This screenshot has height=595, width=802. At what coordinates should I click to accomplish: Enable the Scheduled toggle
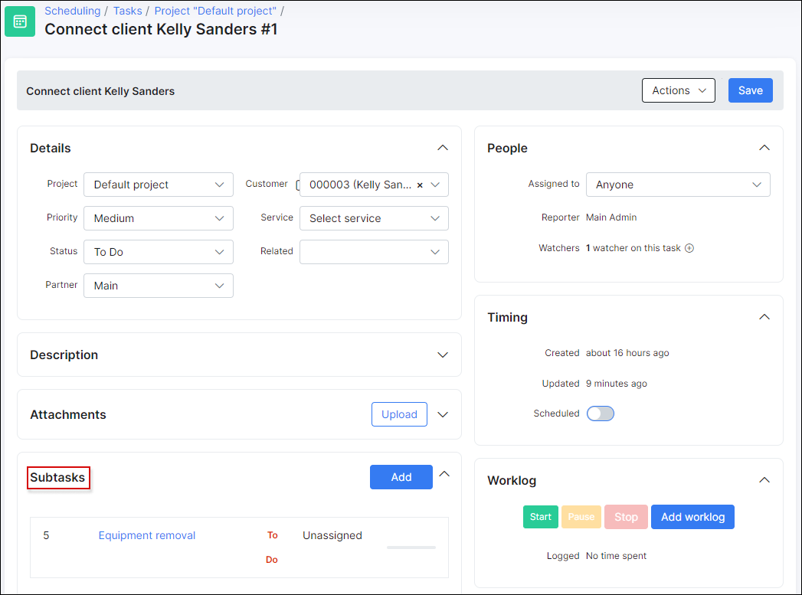pyautogui.click(x=601, y=414)
